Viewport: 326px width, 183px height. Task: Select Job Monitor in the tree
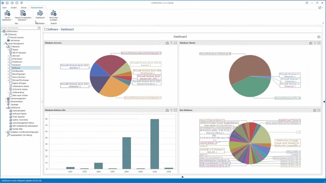pos(15,40)
